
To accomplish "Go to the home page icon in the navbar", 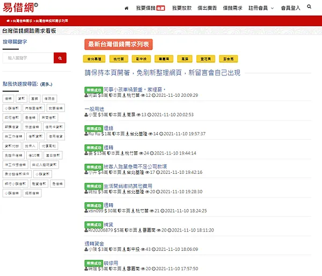I will point(127,8).
